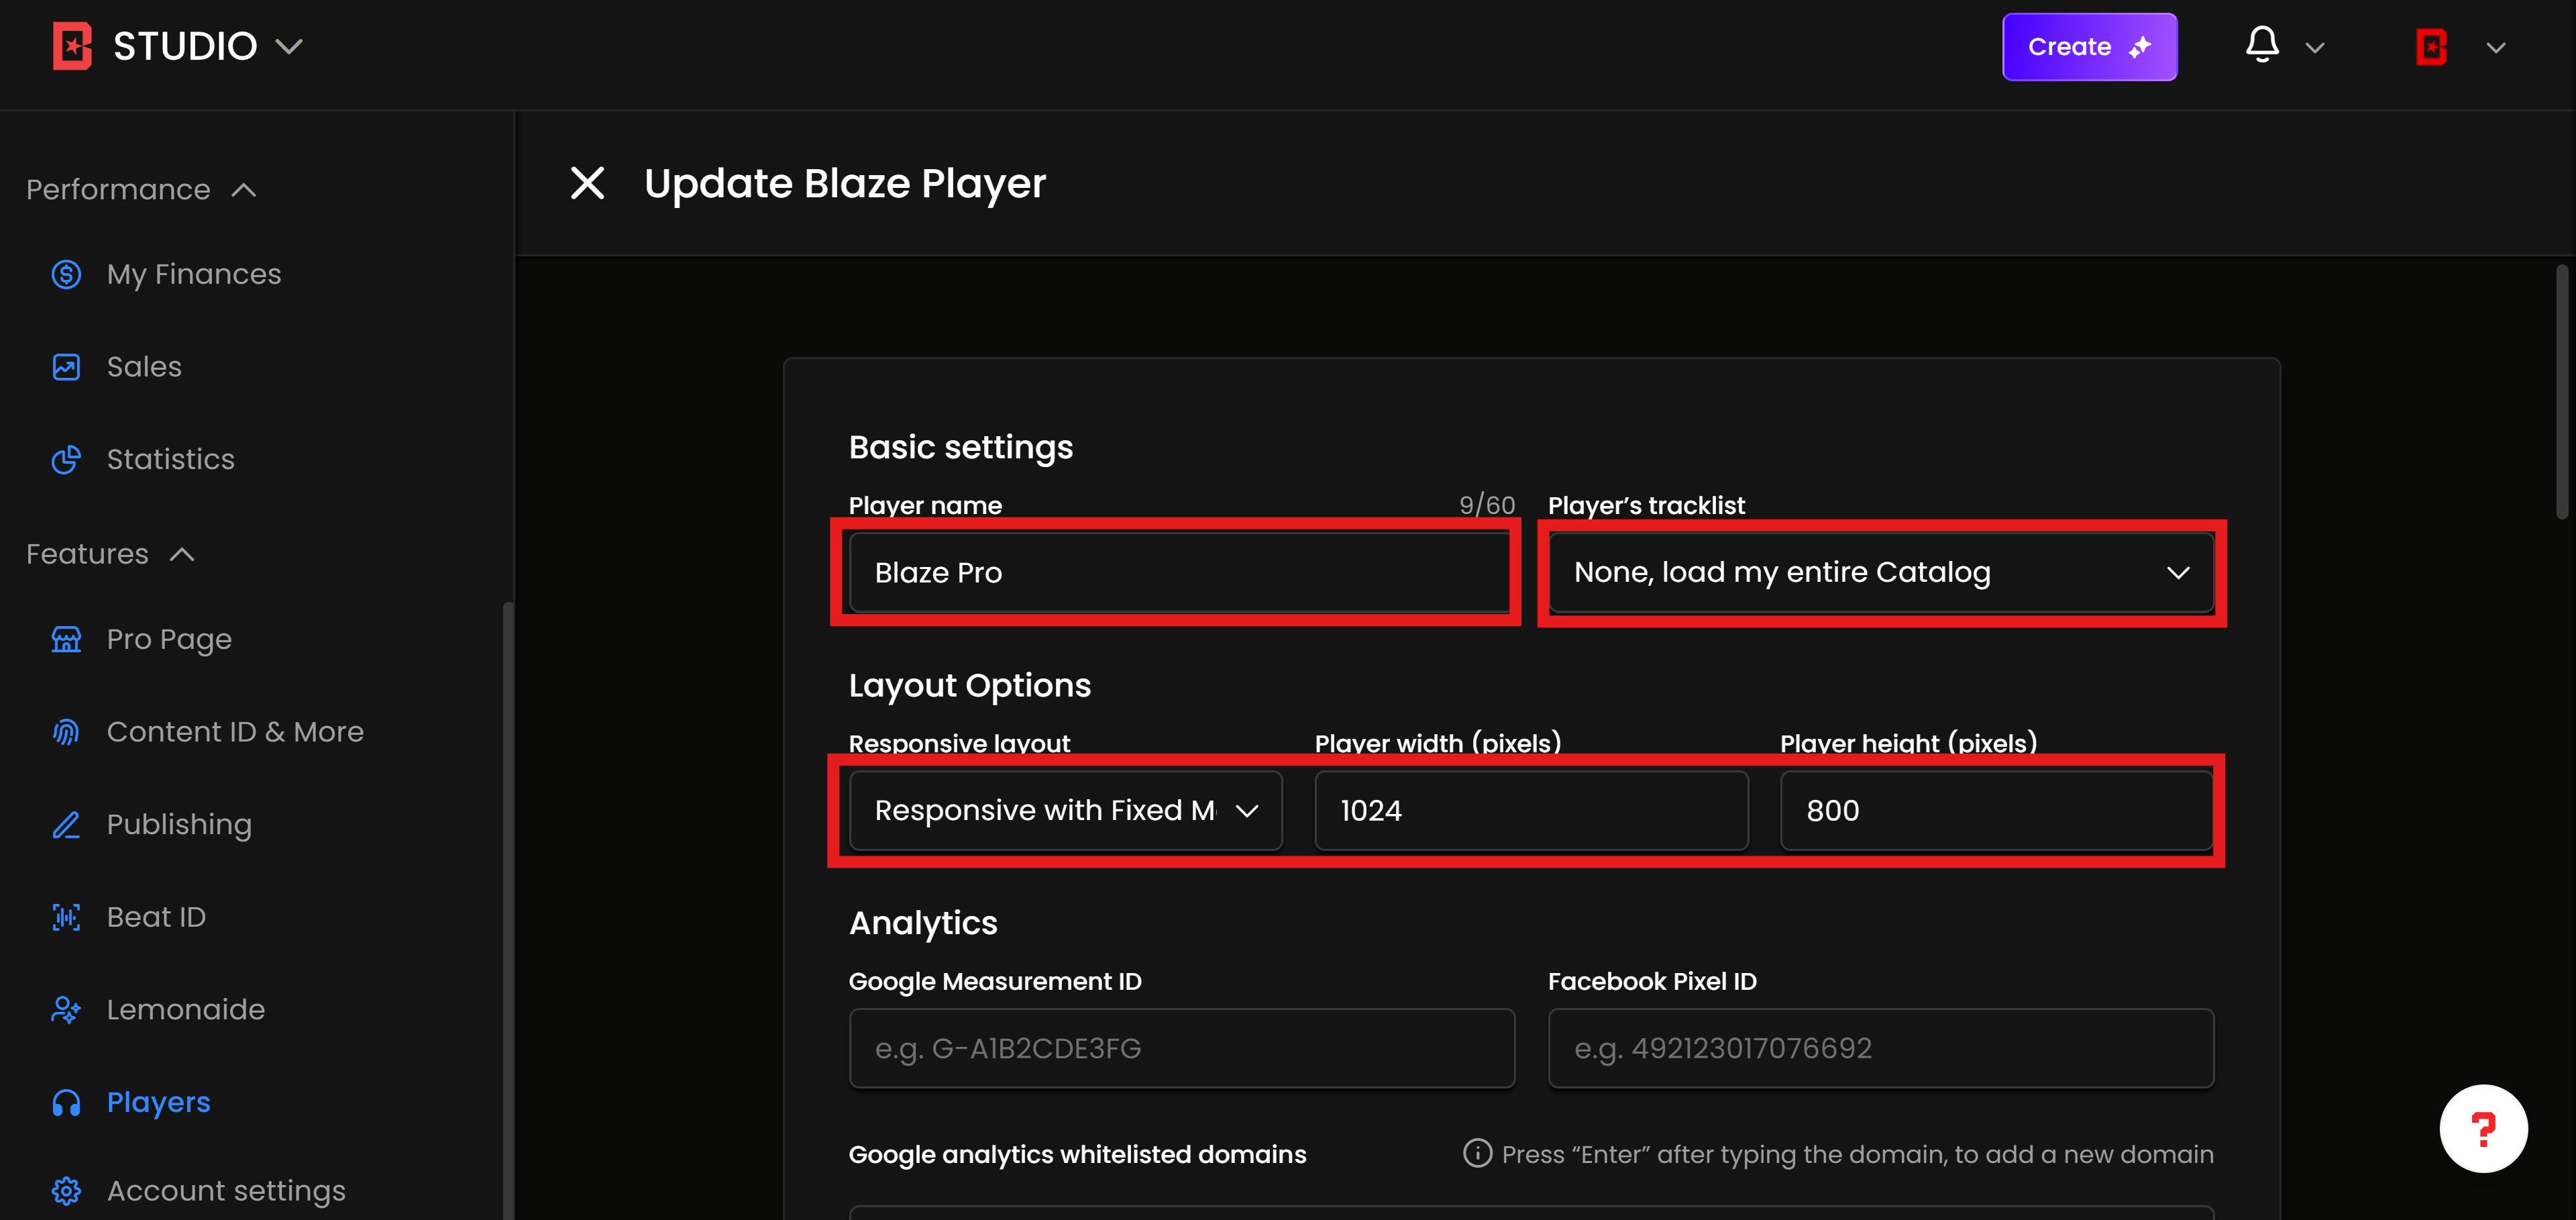
Task: Click the page vertical scrollbar
Action: (2561, 392)
